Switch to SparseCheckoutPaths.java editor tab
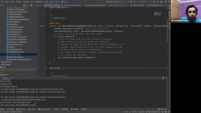This screenshot has height=113, width=201. pos(95,5)
